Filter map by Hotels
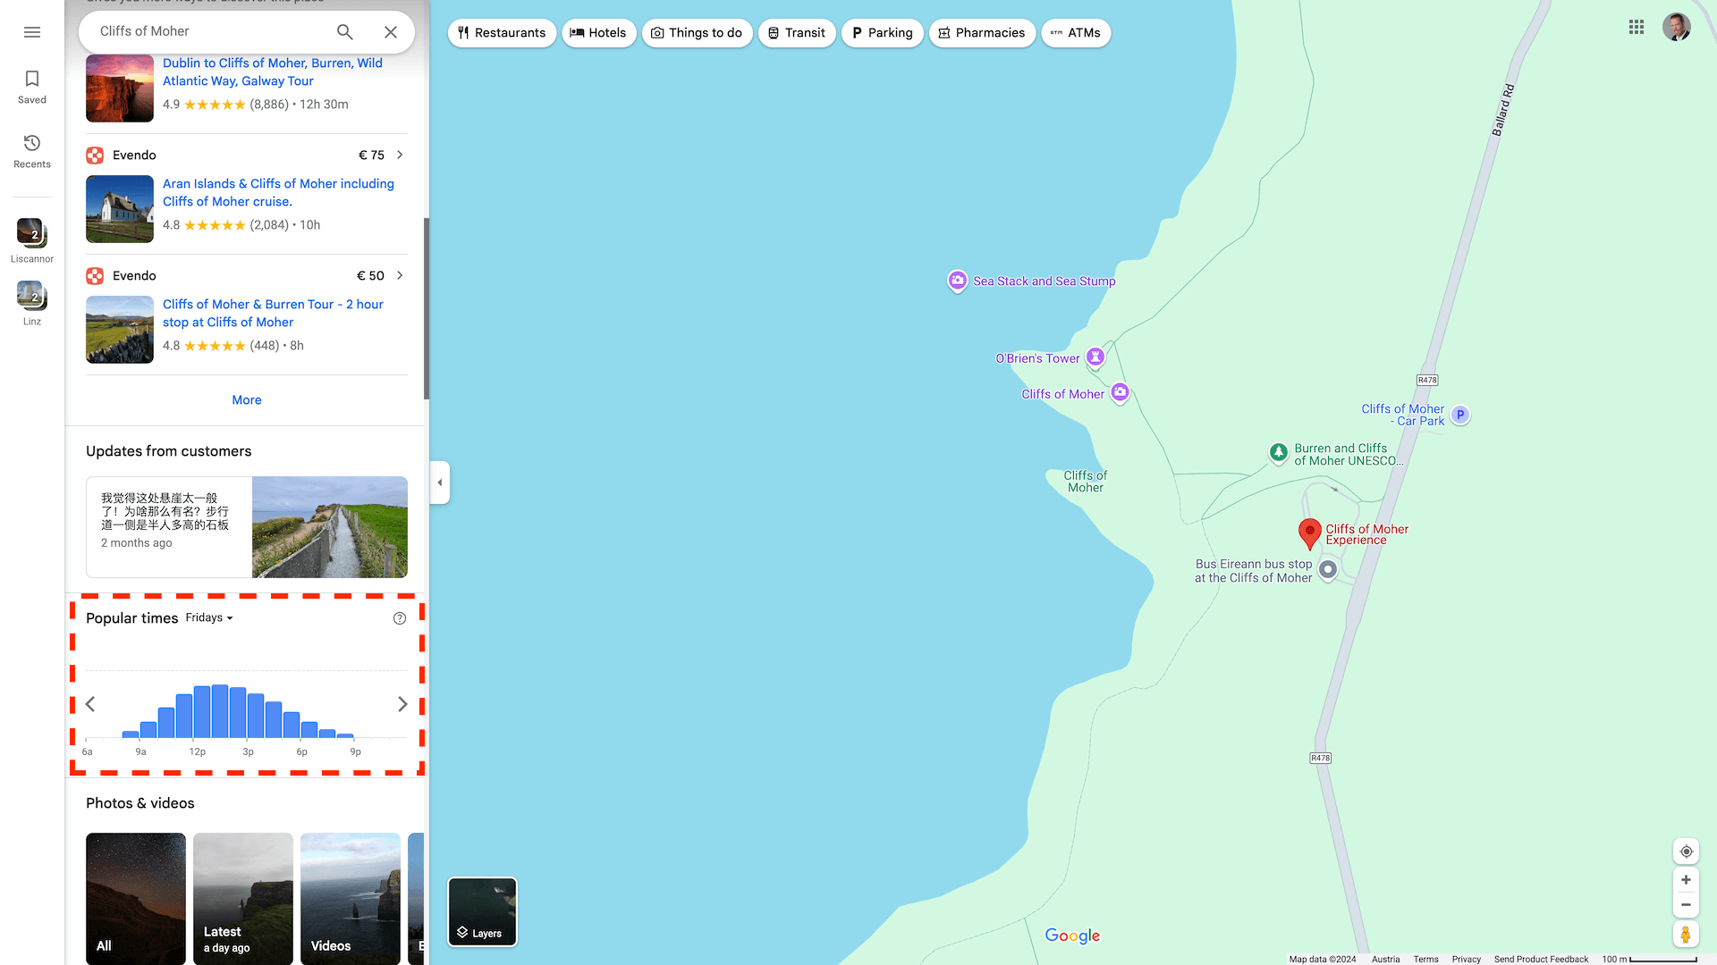Viewport: 1717px width, 965px height. (599, 33)
